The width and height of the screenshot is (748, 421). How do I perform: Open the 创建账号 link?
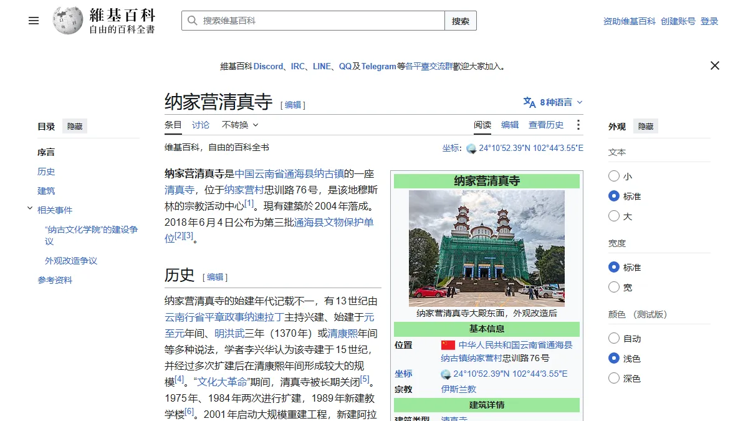coord(678,21)
